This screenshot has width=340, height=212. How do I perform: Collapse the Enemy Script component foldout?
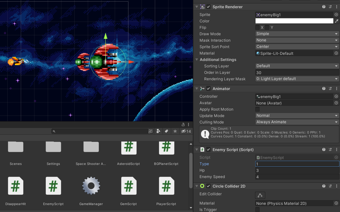tap(197, 149)
